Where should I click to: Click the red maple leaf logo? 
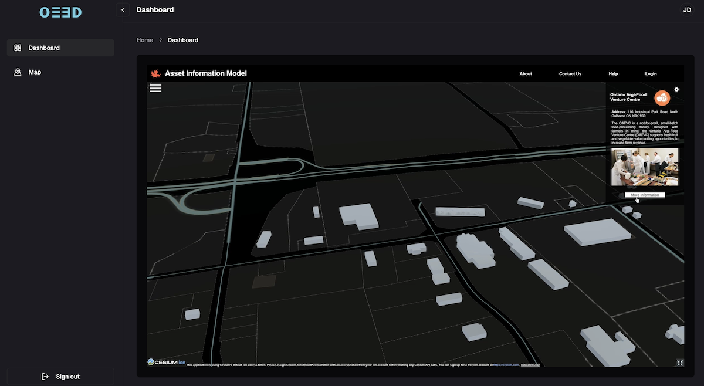pyautogui.click(x=156, y=73)
